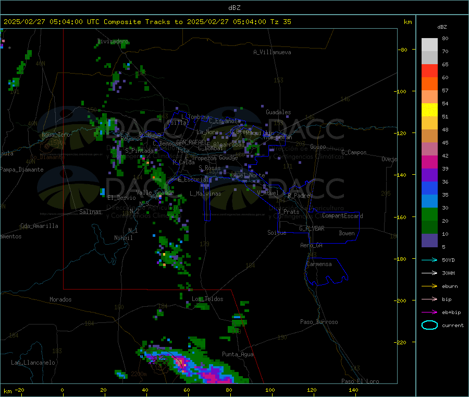The image size is (469, 397).
Task: Click the purple 10 dBZ legend swatch
Action: [429, 240]
